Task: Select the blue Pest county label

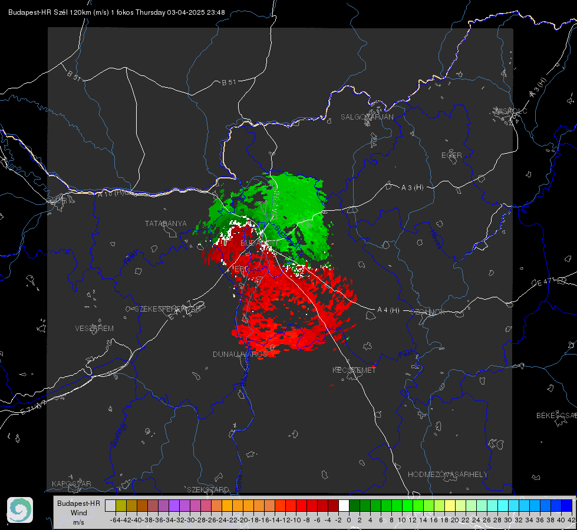Action: pos(405,355)
